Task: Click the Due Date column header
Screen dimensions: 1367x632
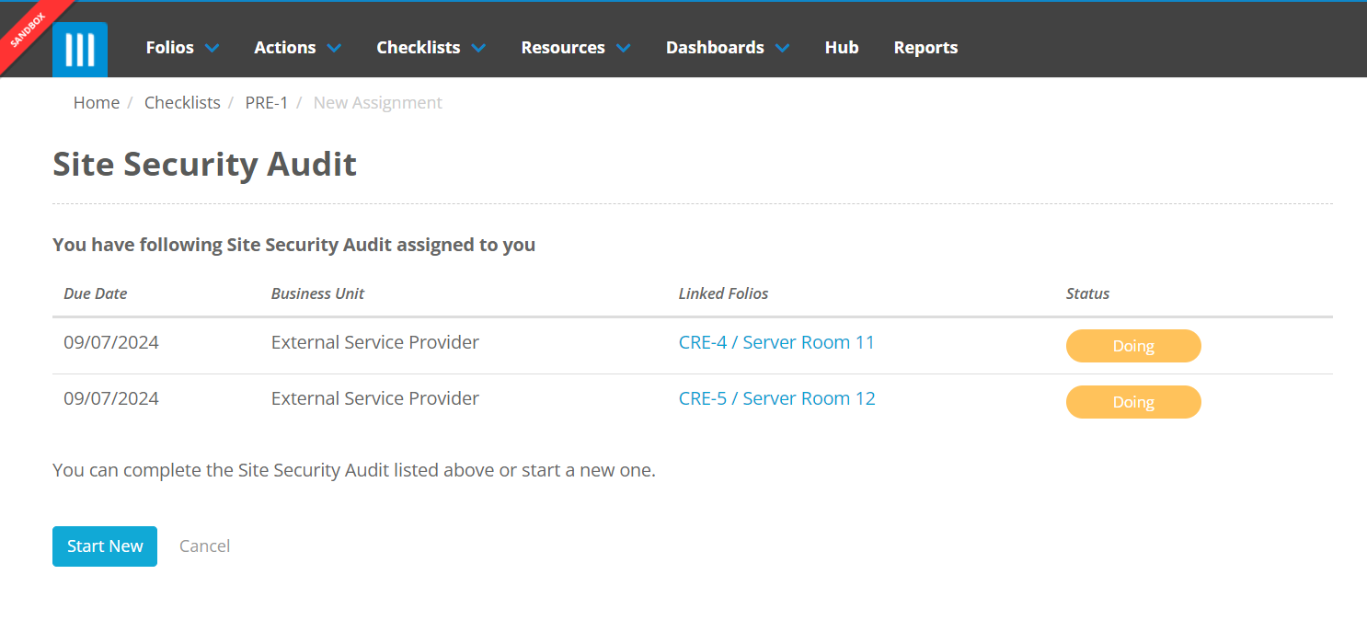Action: [95, 293]
